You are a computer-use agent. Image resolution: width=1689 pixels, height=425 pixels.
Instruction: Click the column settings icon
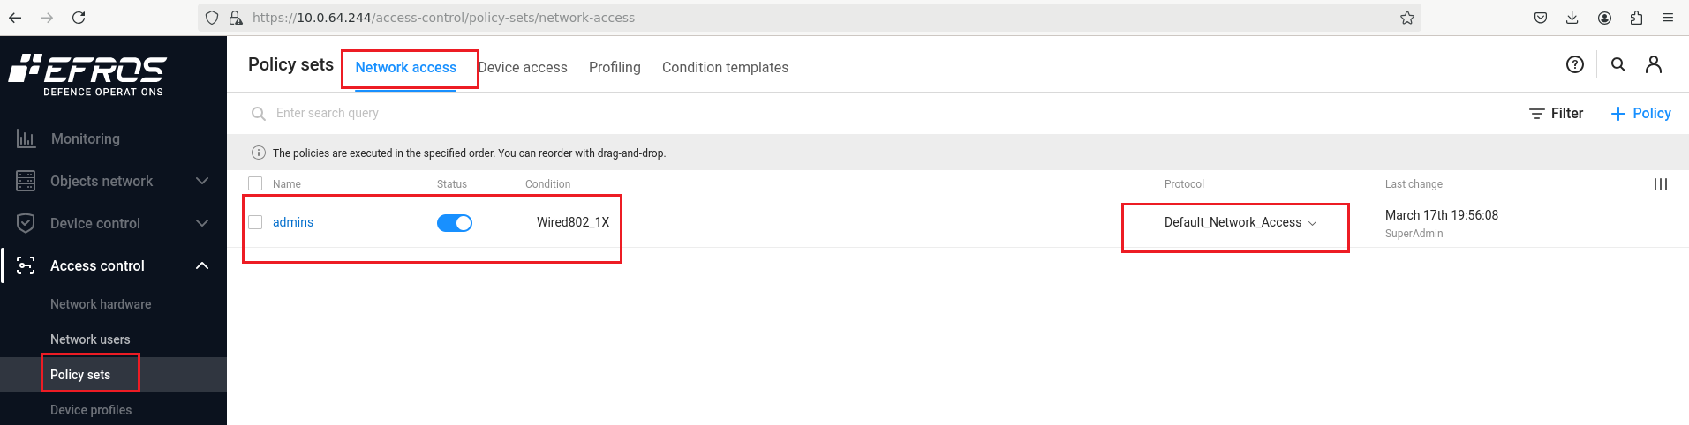tap(1660, 184)
